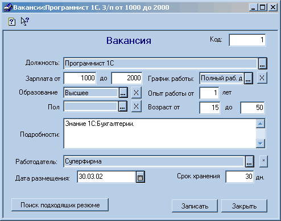Edit the salary до field with 2000
This screenshot has width=281, height=221.
coord(127,78)
